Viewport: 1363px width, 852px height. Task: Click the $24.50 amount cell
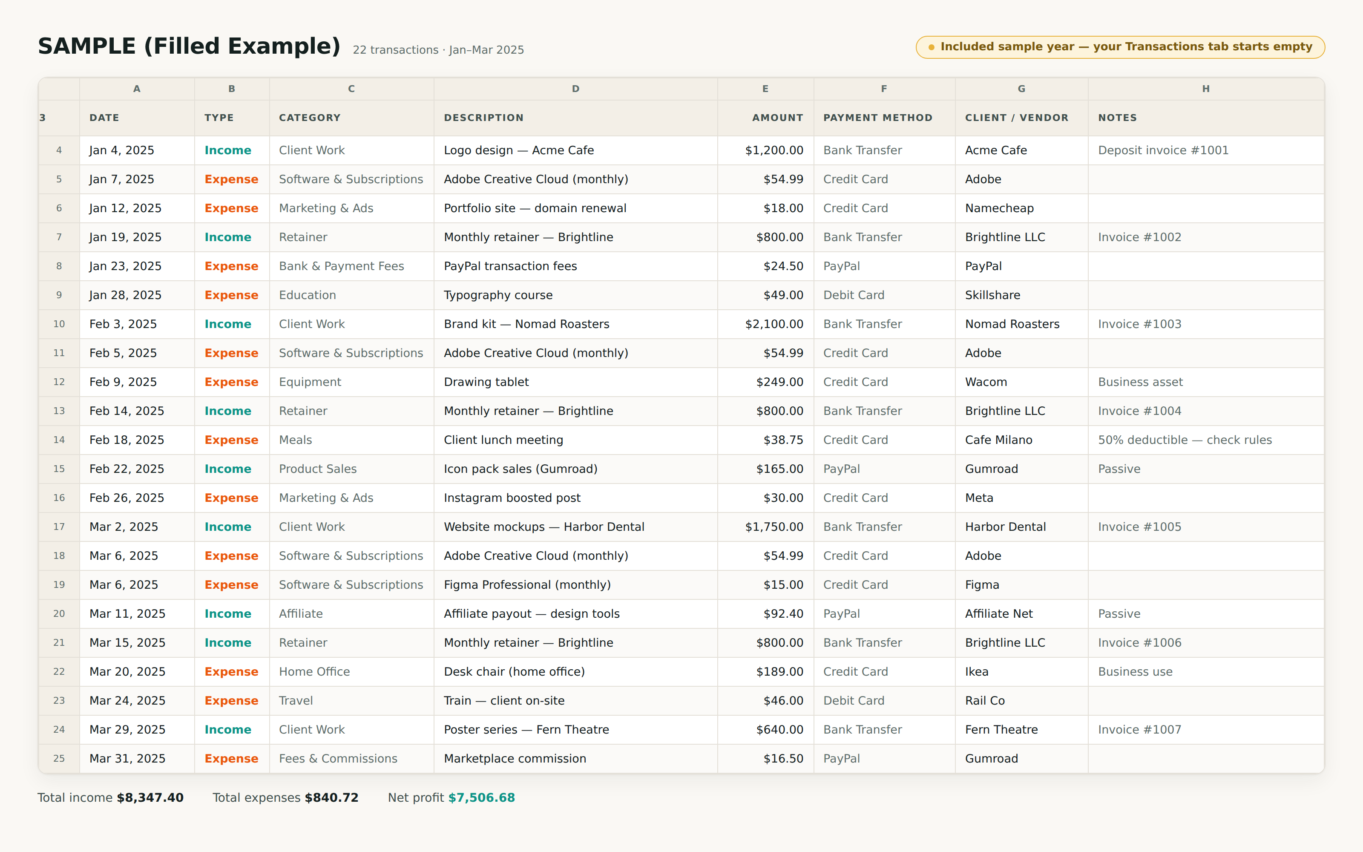click(765, 266)
